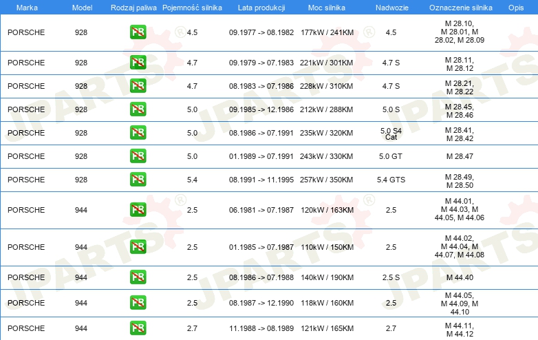Click the engine code cell M 28.10, M 28.01

pos(460,32)
